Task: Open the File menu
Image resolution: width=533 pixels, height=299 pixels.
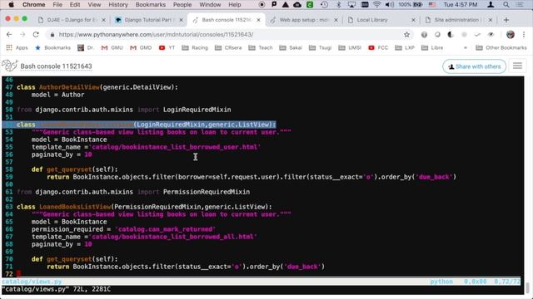Action: [x=57, y=5]
